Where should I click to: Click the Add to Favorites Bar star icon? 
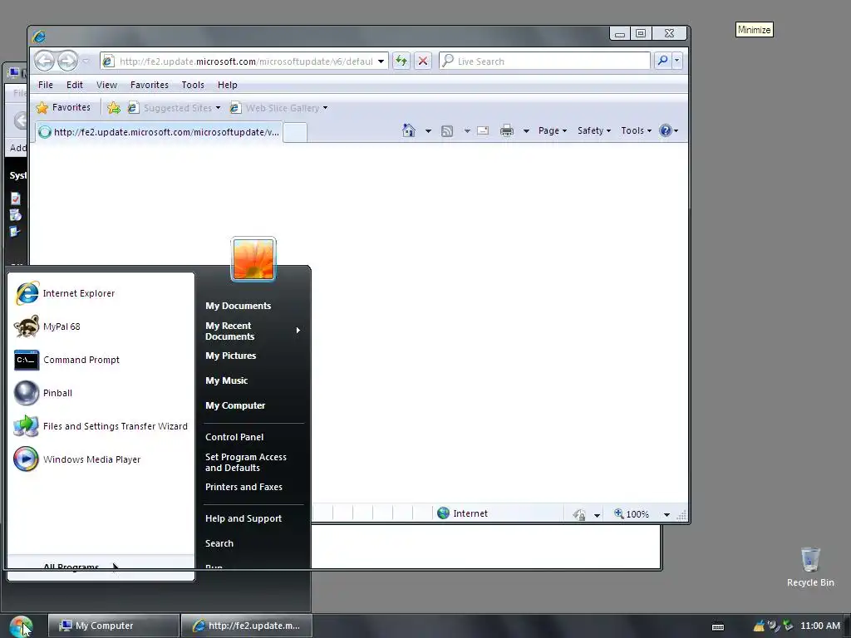pyautogui.click(x=113, y=108)
